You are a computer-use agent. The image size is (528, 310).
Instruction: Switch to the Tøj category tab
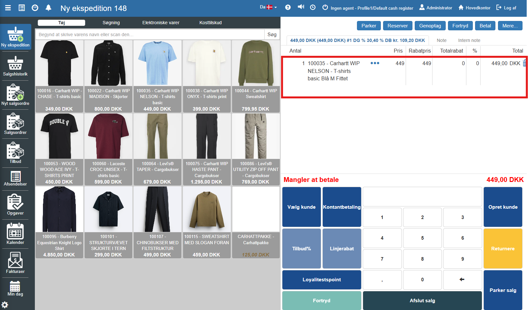[x=62, y=23]
